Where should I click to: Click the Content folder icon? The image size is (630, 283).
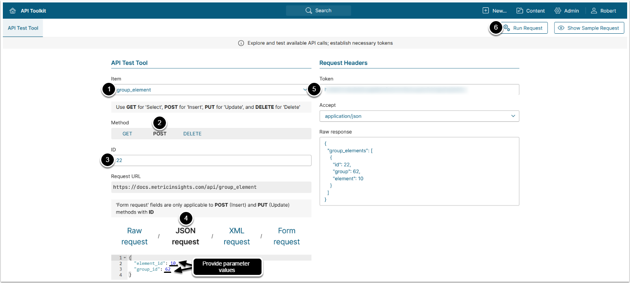(520, 11)
